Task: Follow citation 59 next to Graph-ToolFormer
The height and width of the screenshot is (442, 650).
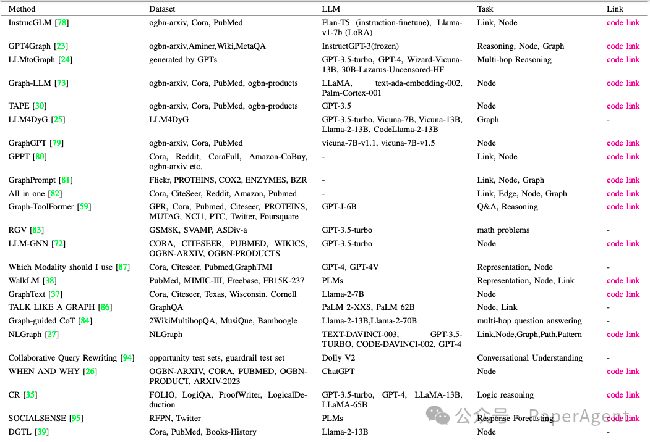Action: coord(83,207)
